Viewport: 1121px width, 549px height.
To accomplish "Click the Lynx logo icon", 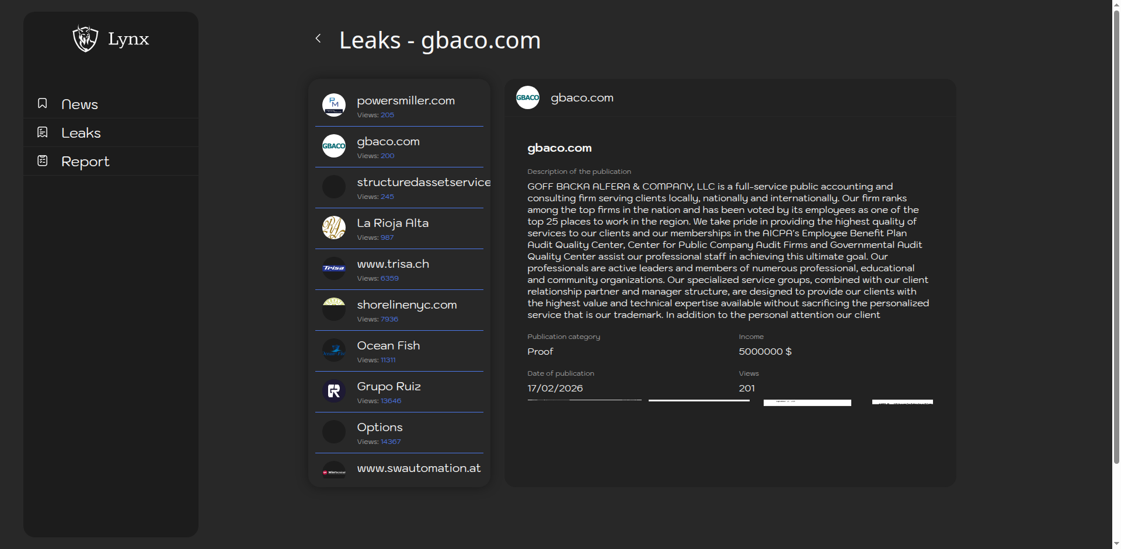I will click(85, 39).
